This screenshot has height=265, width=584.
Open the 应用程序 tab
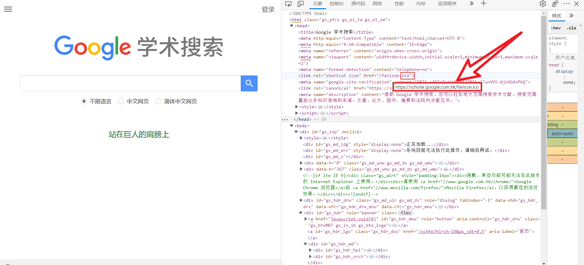pos(447,4)
